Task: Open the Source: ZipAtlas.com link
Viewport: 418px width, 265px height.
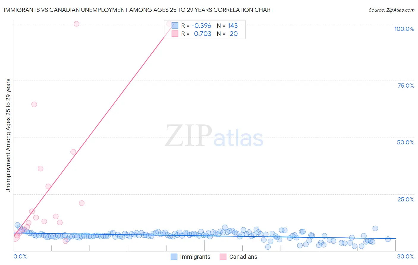Action: tap(392, 10)
